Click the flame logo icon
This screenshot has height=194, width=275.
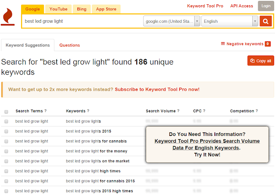pos(8,17)
